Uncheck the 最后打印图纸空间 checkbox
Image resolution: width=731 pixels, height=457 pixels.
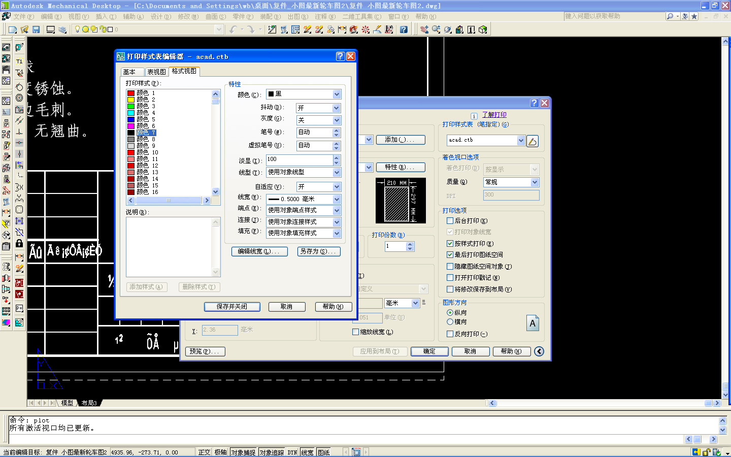(450, 255)
